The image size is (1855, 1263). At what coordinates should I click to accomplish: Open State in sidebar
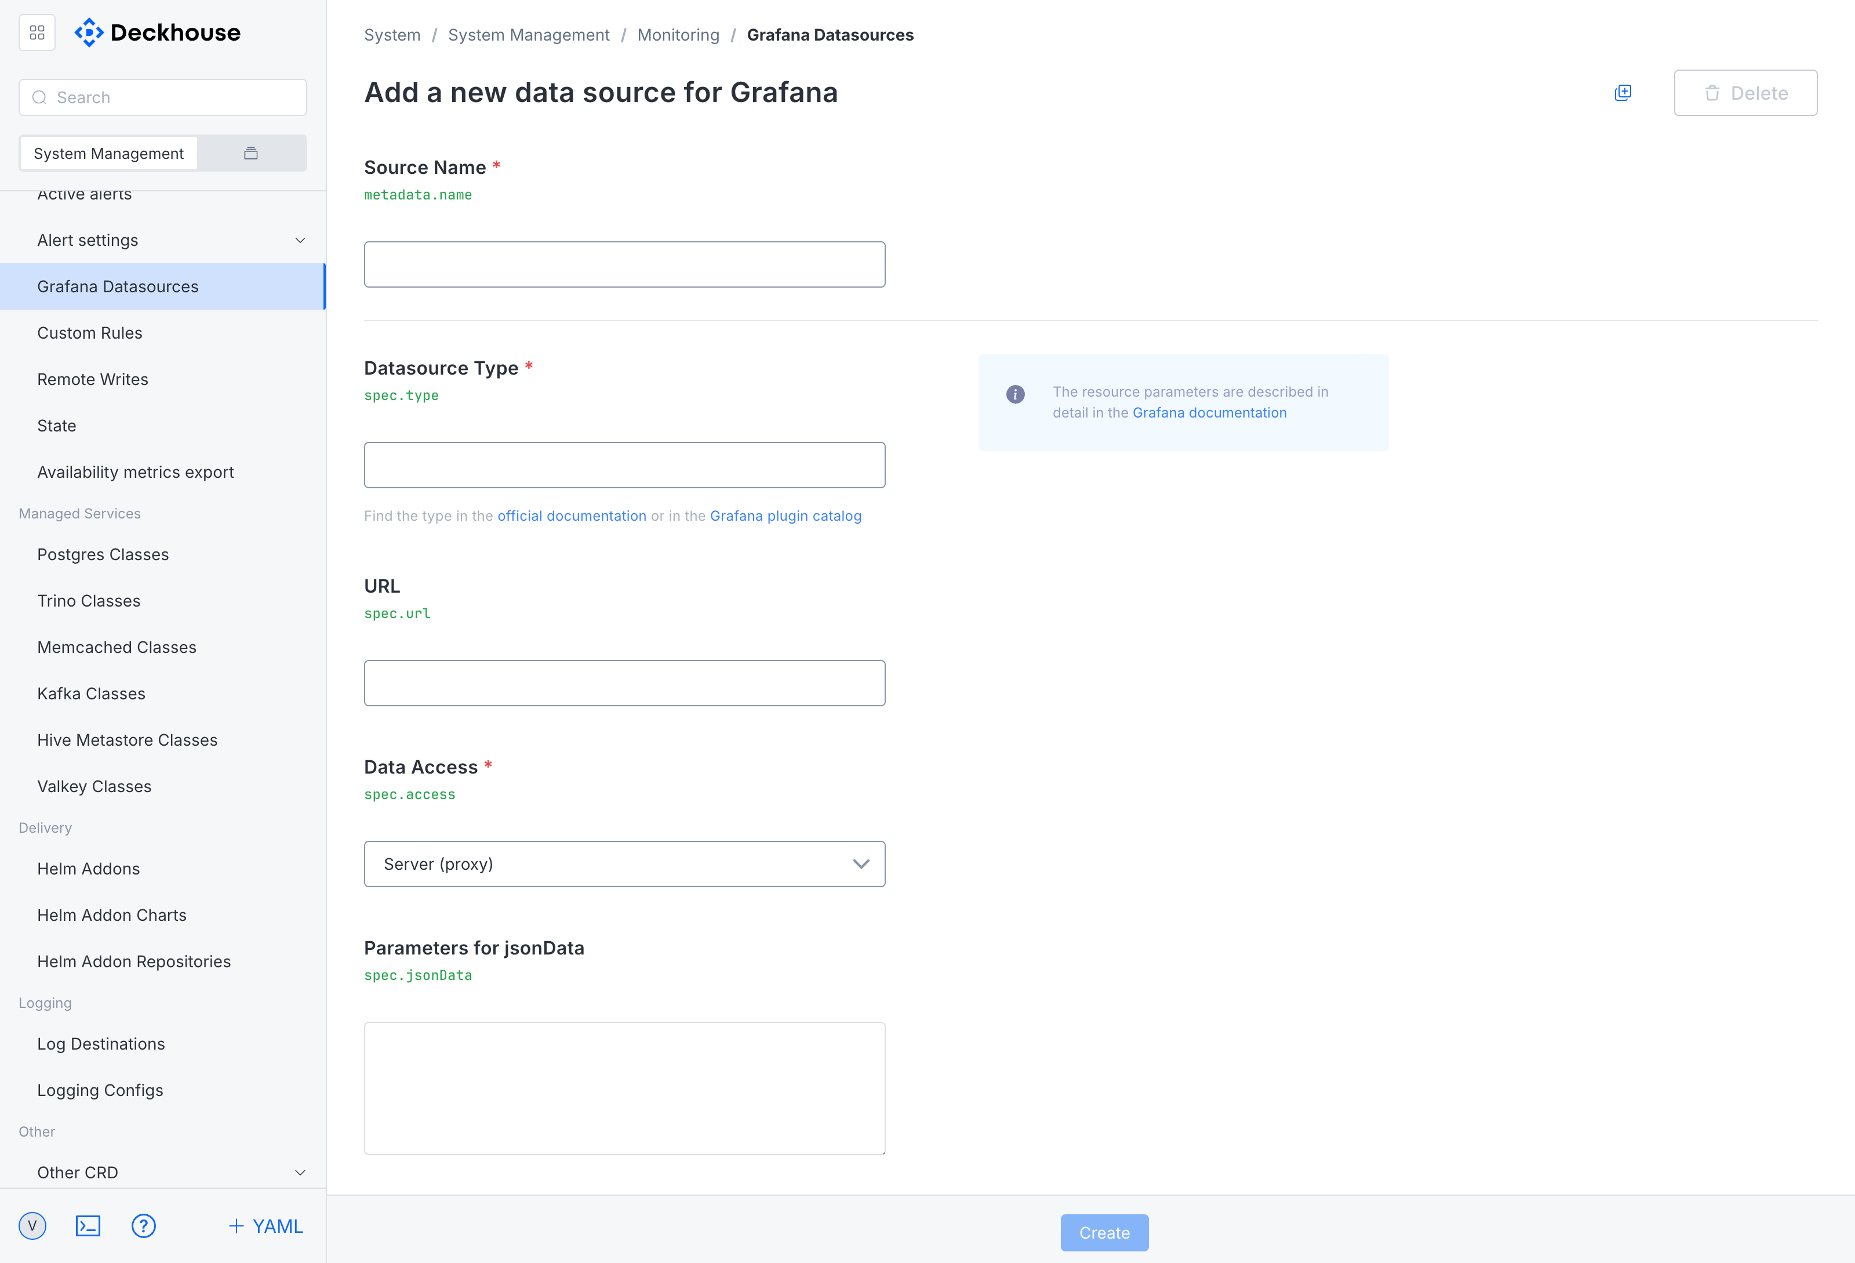(x=163, y=426)
